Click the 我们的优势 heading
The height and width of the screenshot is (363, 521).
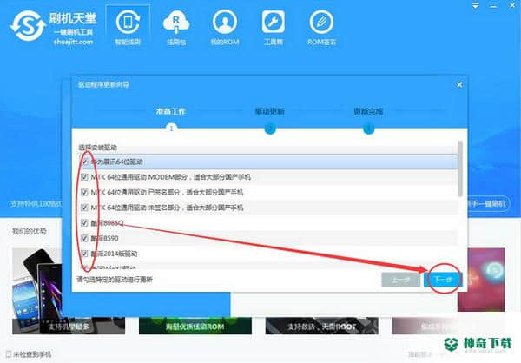coord(30,231)
